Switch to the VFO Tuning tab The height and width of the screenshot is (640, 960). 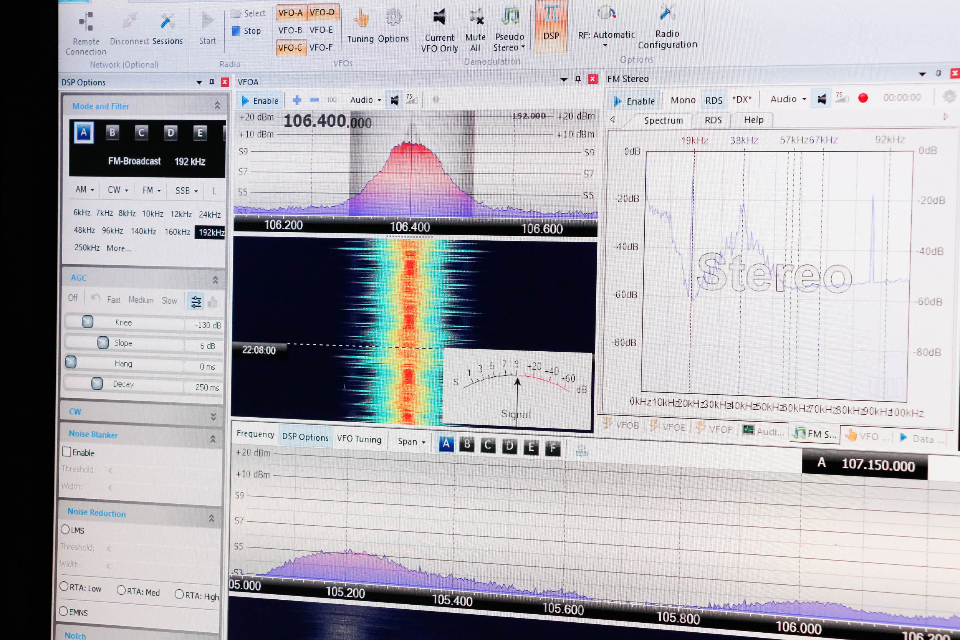[x=359, y=439]
